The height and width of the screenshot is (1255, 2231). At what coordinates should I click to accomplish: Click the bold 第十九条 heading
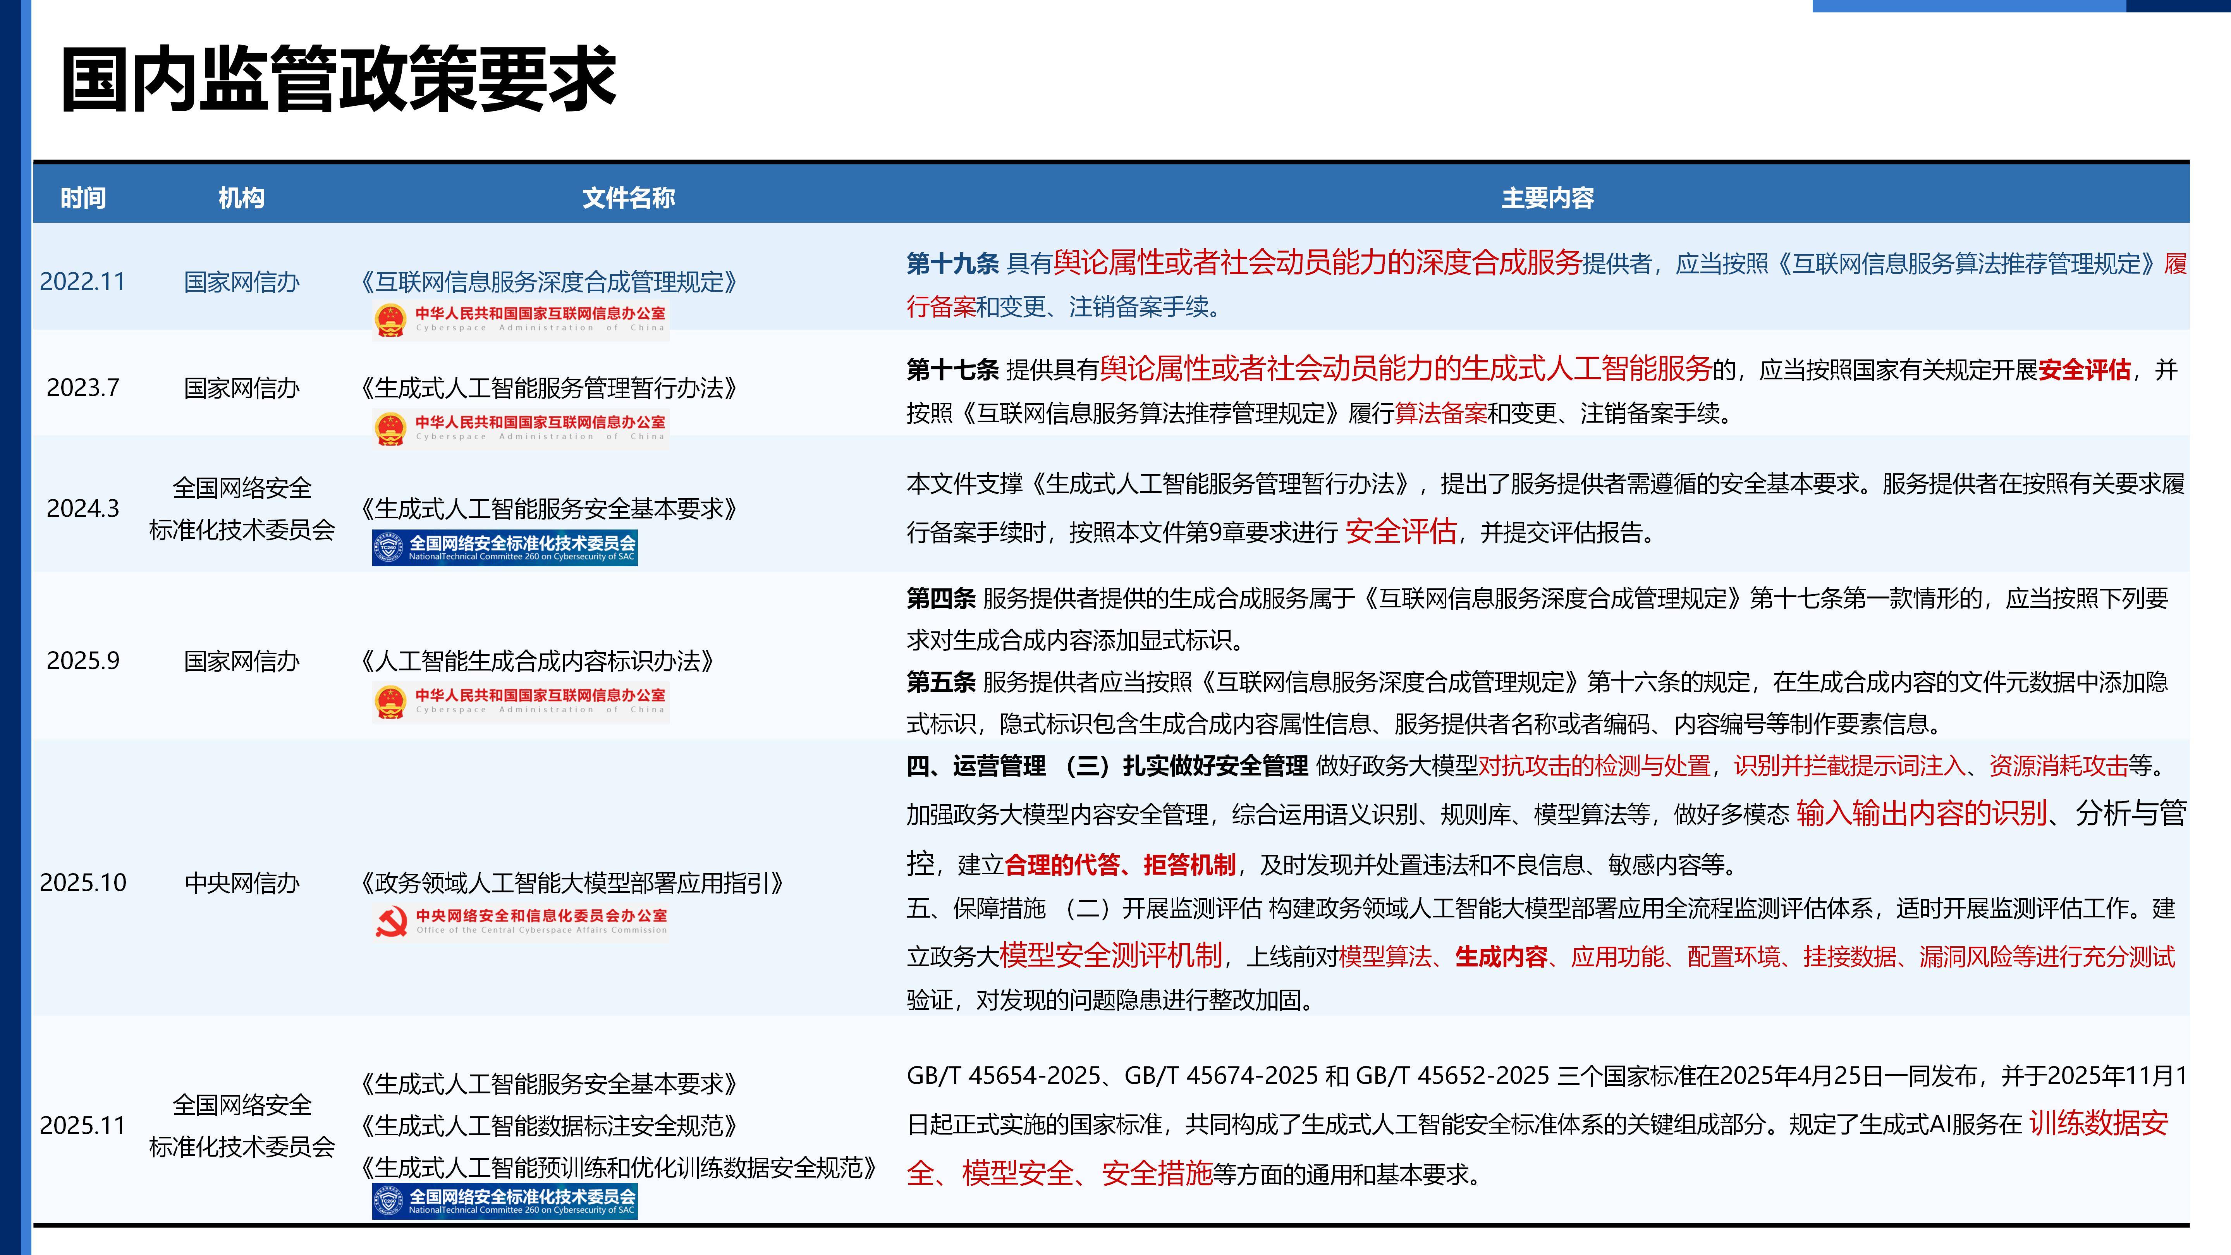[x=953, y=263]
